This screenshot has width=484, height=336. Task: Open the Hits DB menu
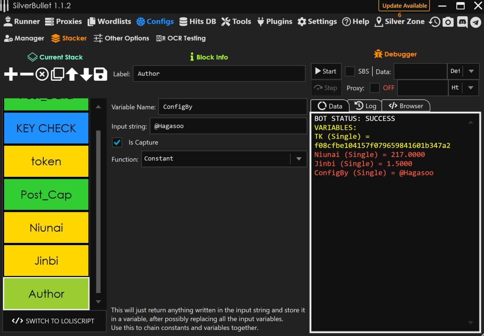tap(198, 21)
